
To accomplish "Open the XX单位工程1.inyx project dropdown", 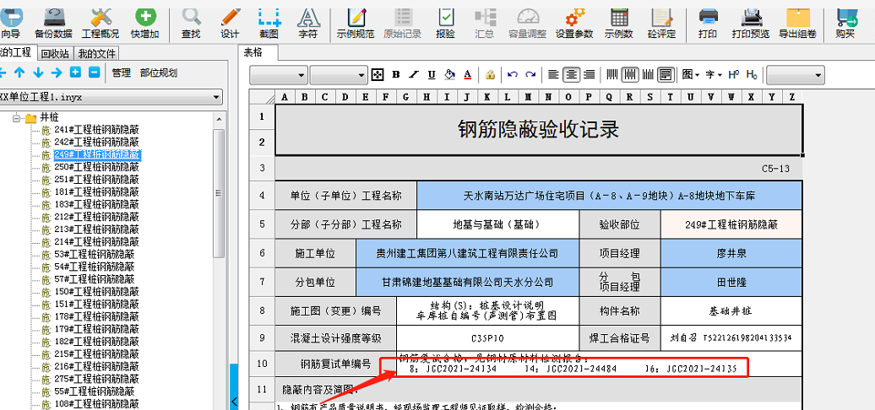I will tap(217, 97).
